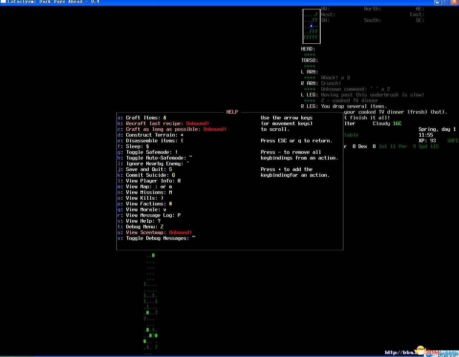
Task: Click the 'XP: 93' value
Action: point(427,141)
